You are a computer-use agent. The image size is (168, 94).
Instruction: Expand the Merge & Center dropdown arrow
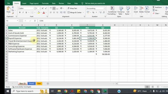83,13
